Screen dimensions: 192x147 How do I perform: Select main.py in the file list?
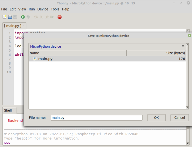click(x=45, y=59)
